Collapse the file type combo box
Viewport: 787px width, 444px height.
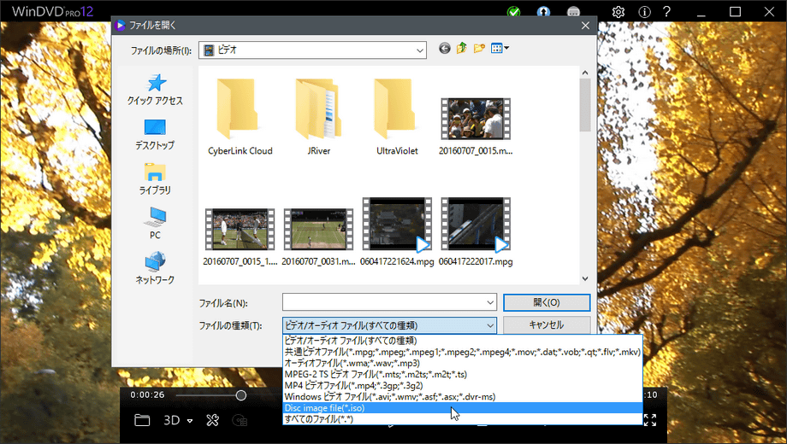(x=490, y=325)
